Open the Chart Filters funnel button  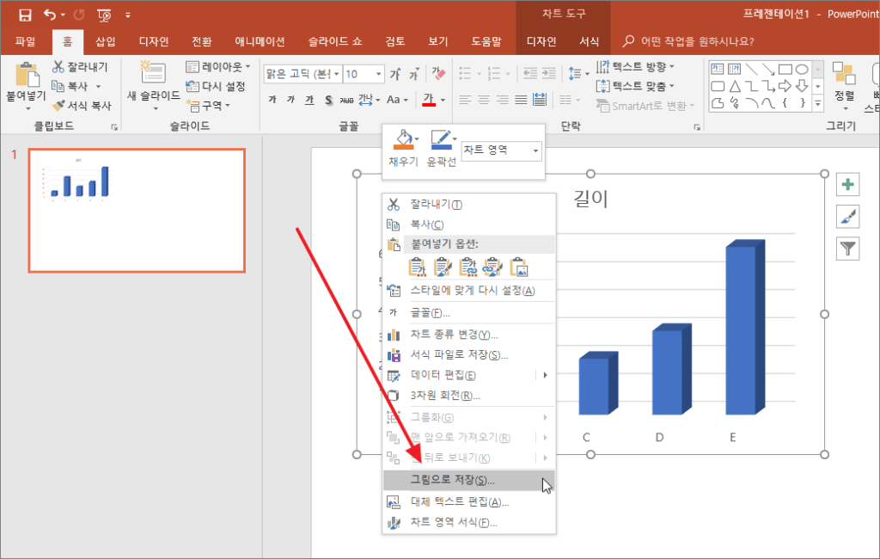coord(847,249)
